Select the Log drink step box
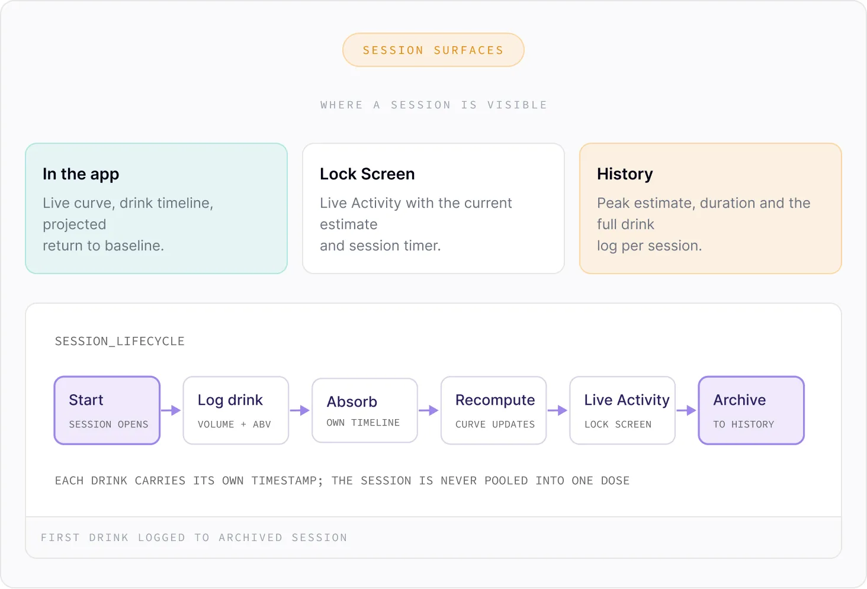The height and width of the screenshot is (589, 867). point(236,410)
